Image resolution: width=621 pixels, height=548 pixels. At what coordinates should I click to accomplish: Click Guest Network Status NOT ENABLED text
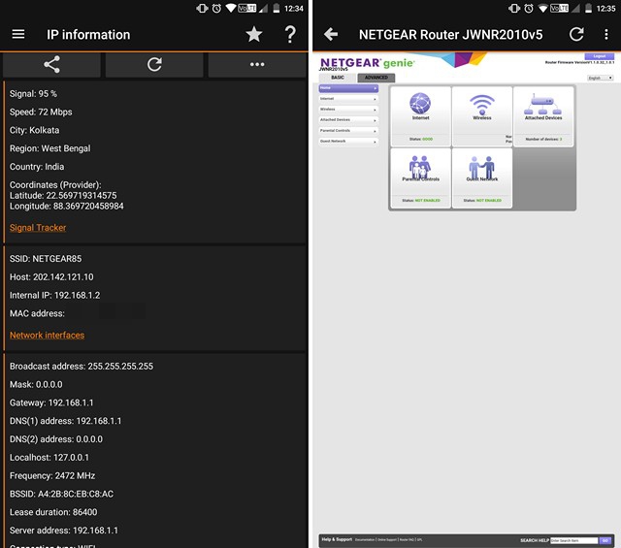[482, 201]
